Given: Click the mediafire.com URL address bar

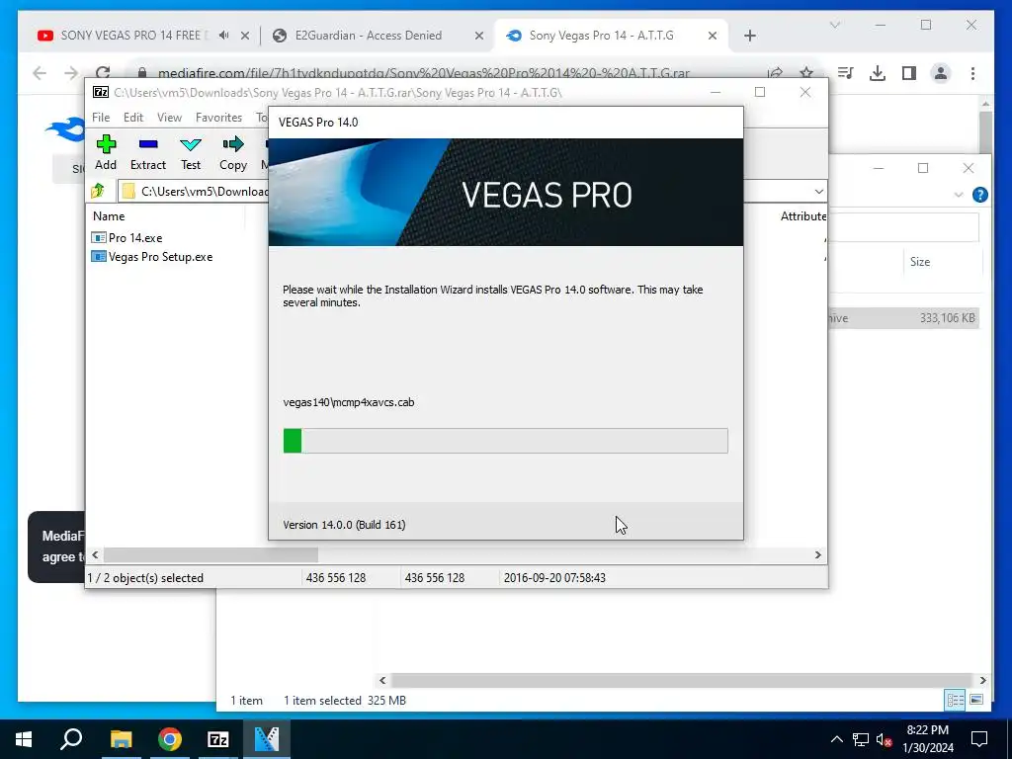Looking at the screenshot, I should [x=424, y=73].
